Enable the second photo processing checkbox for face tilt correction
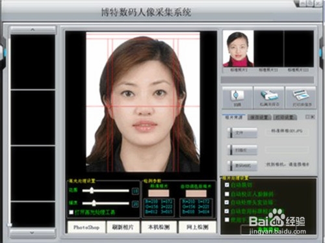The image size is (325, 243). (227, 194)
